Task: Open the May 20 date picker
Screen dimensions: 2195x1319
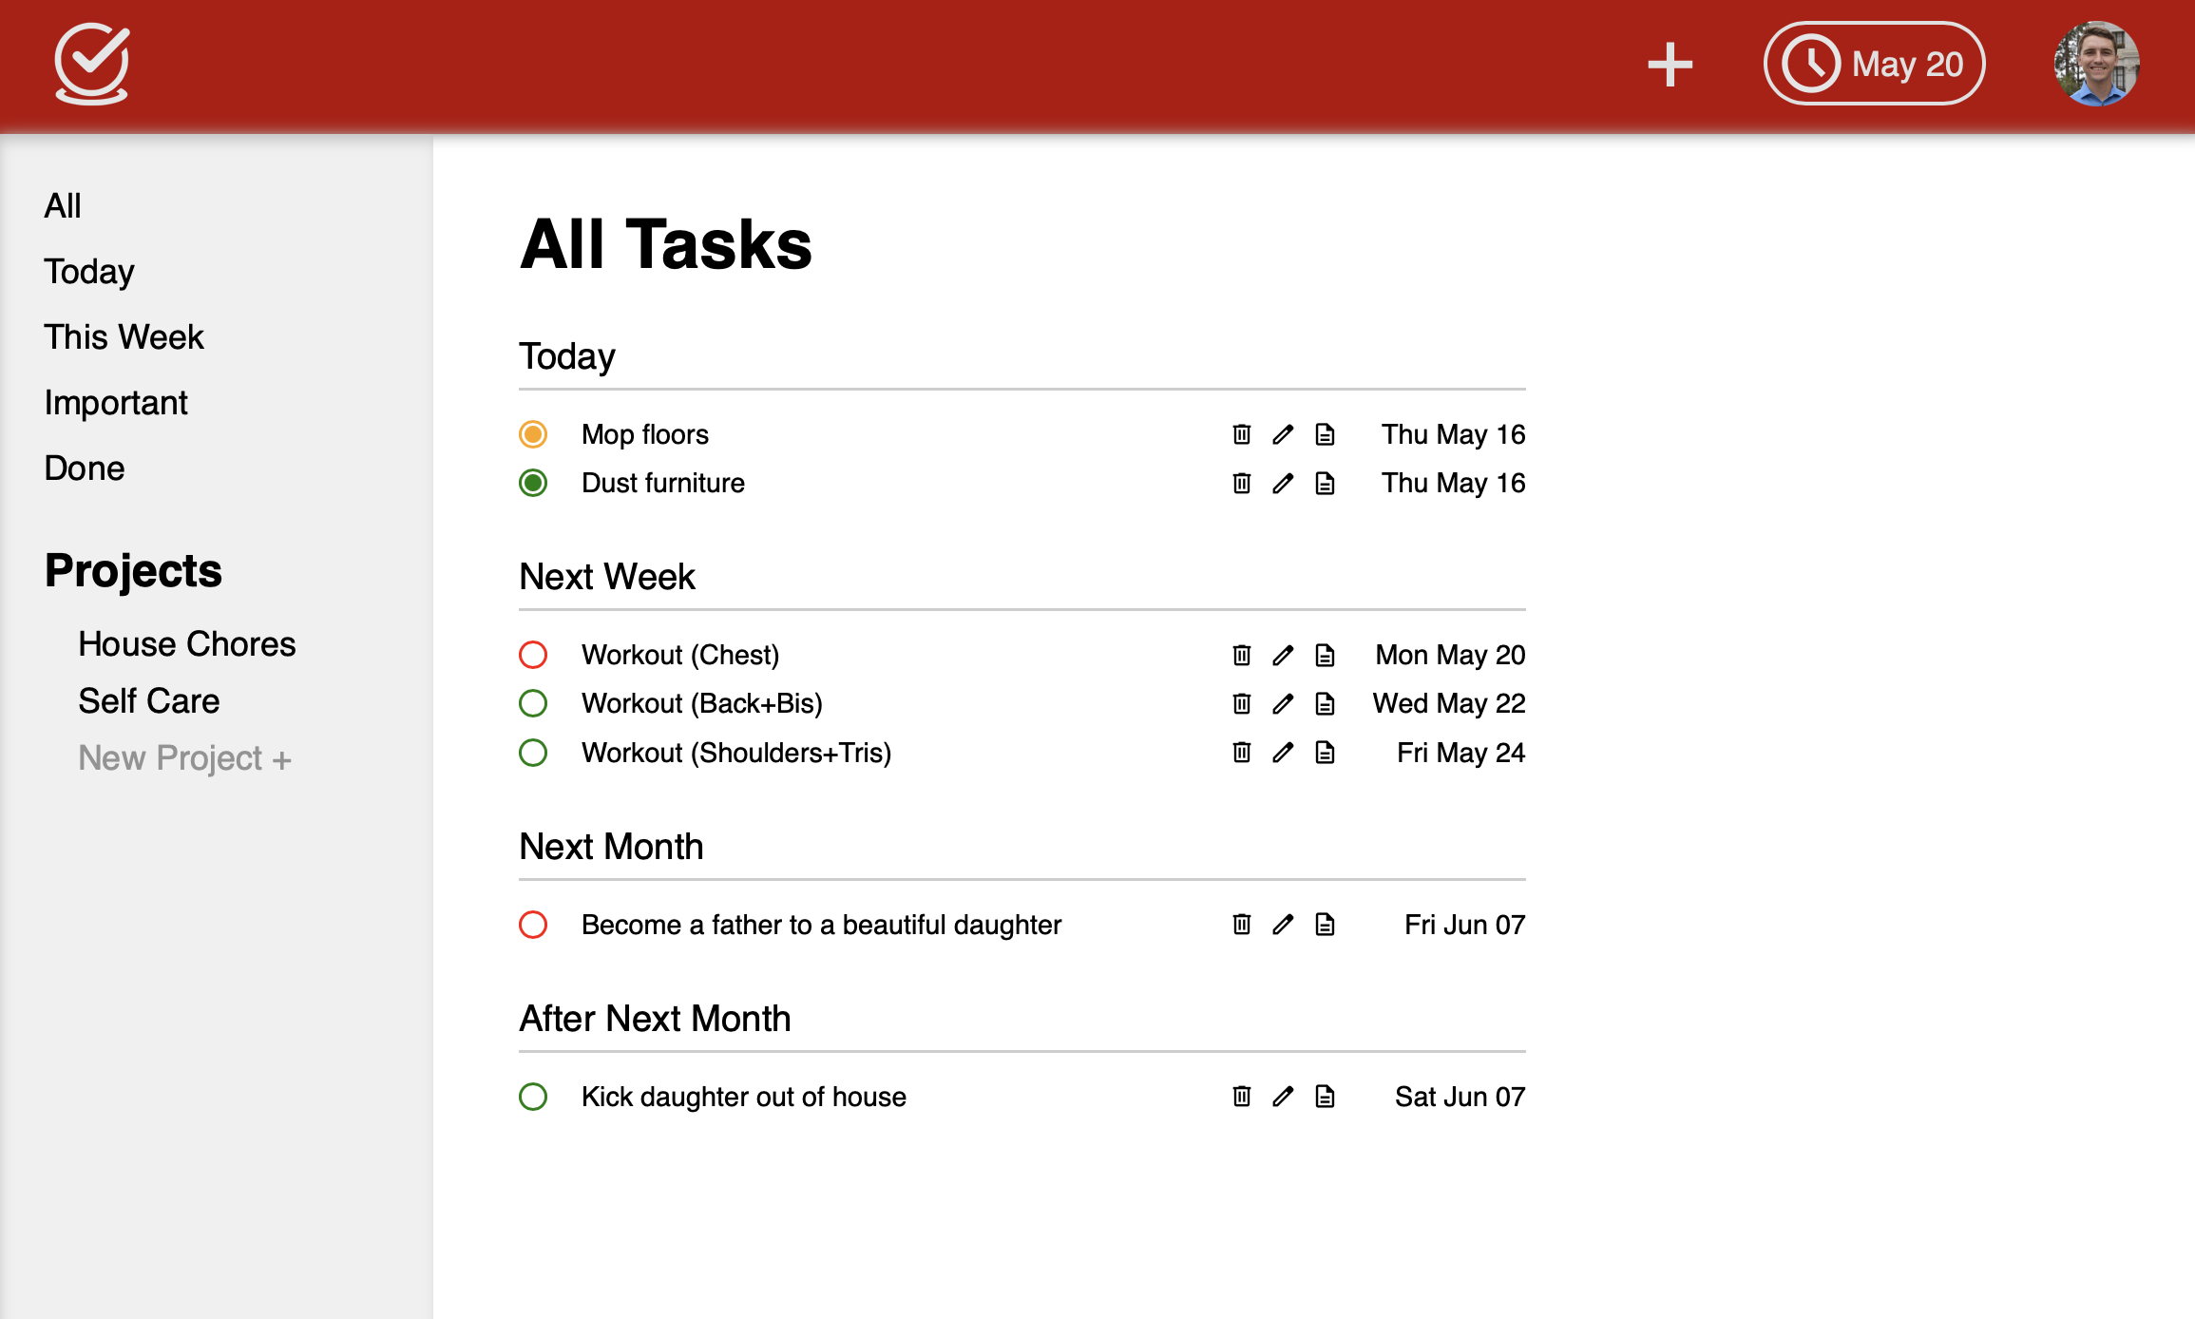Action: tap(1874, 64)
